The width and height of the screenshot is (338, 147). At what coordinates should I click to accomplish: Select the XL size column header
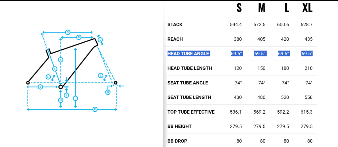[x=307, y=8]
